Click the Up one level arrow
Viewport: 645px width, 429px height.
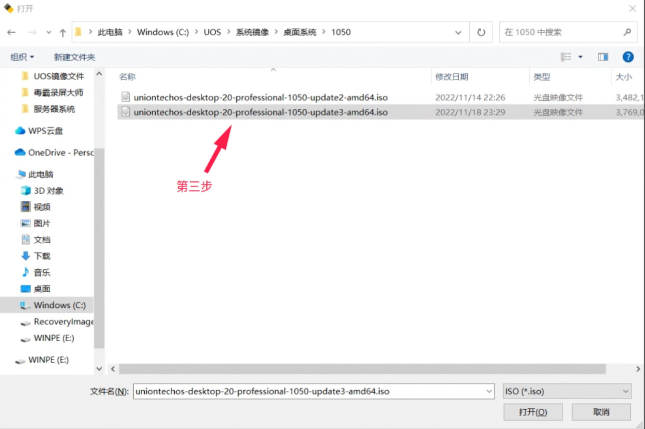[x=63, y=32]
